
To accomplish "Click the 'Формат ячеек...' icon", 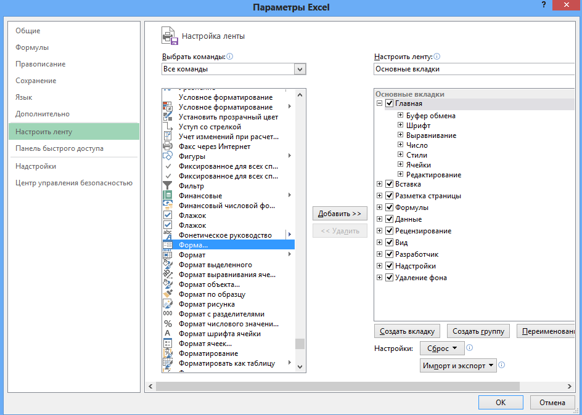I will click(x=168, y=344).
